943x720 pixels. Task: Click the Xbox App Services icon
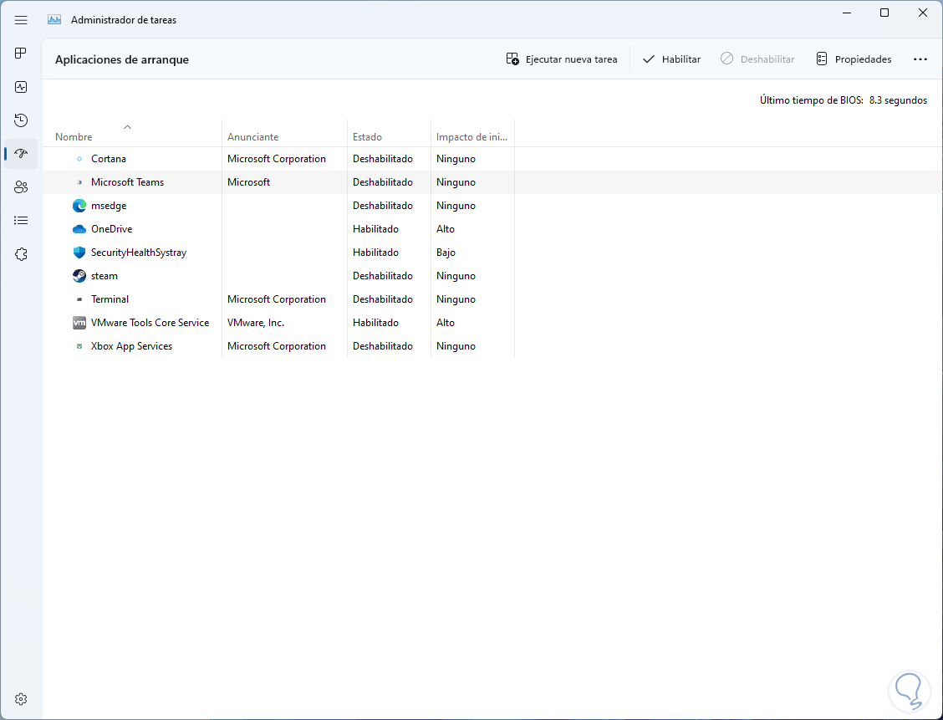pos(79,346)
